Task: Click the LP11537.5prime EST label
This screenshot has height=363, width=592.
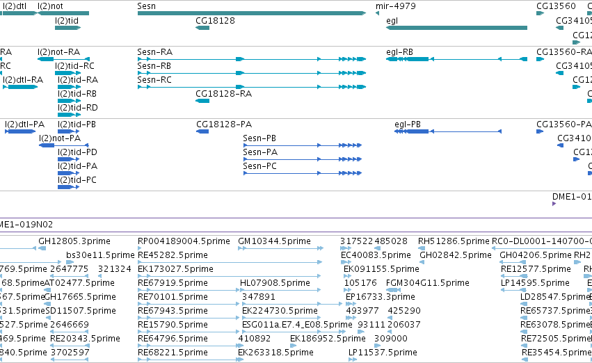Action: pos(383,353)
